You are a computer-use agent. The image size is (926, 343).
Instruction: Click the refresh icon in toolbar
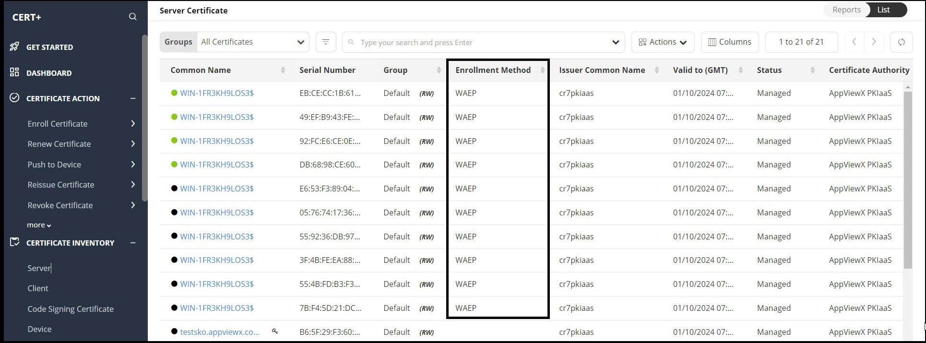click(901, 42)
